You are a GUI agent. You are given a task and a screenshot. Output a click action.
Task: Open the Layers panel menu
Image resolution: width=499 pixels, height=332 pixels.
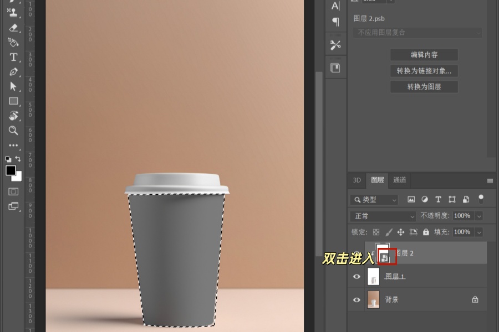tap(490, 181)
